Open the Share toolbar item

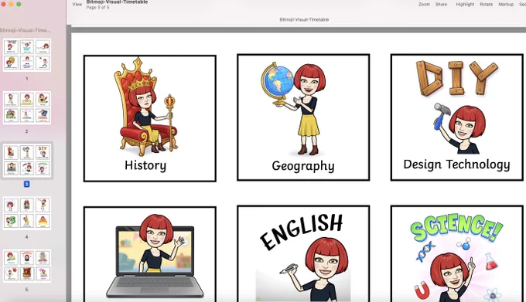441,5
